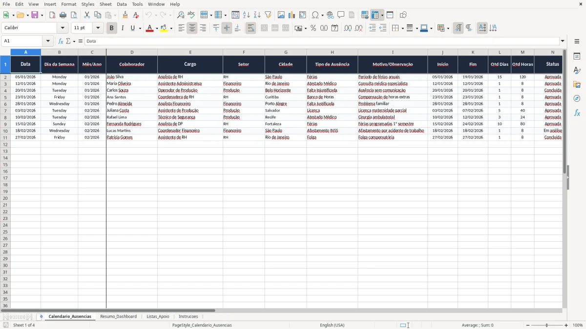Switch to the Instrucoes sheet tab

click(x=188, y=316)
